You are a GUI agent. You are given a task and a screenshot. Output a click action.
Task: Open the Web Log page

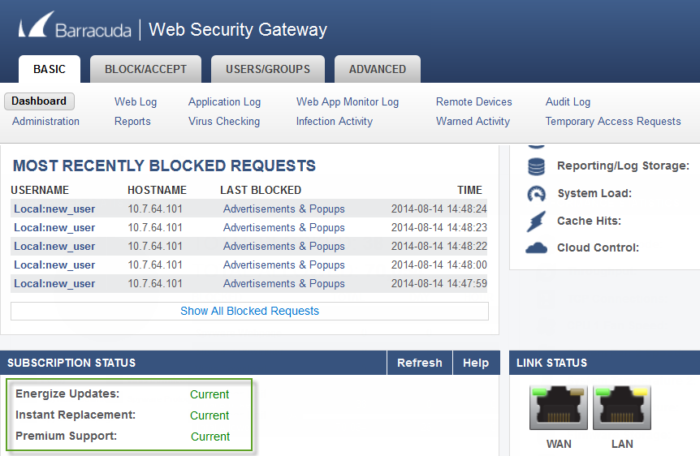pyautogui.click(x=136, y=101)
